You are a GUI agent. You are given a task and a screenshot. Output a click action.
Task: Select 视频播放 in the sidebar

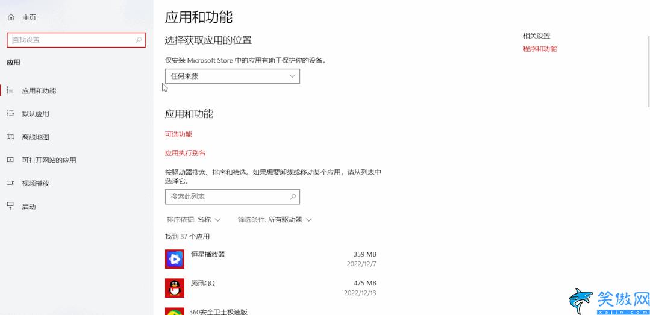click(x=36, y=183)
